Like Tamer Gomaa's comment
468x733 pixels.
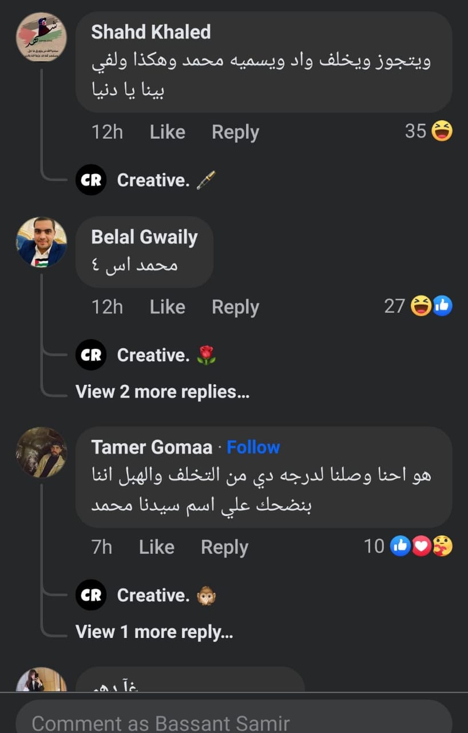[156, 547]
